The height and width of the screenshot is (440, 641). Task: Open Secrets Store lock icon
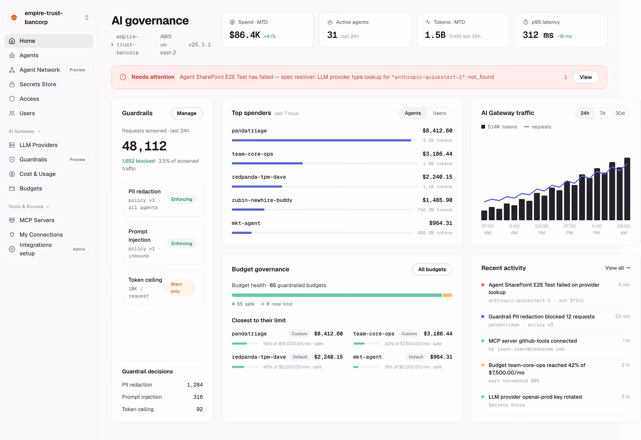(12, 84)
